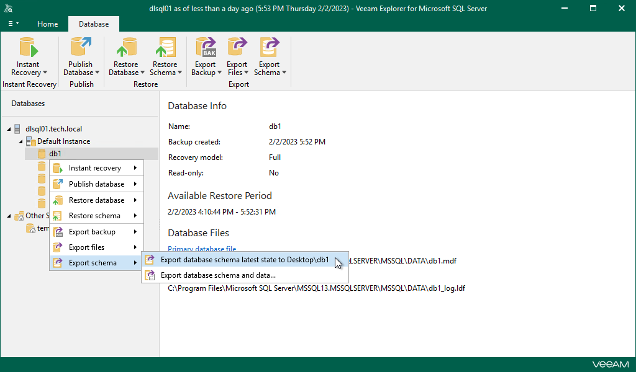The image size is (636, 372).
Task: Open Export backup submenu arrow
Action: (135, 232)
